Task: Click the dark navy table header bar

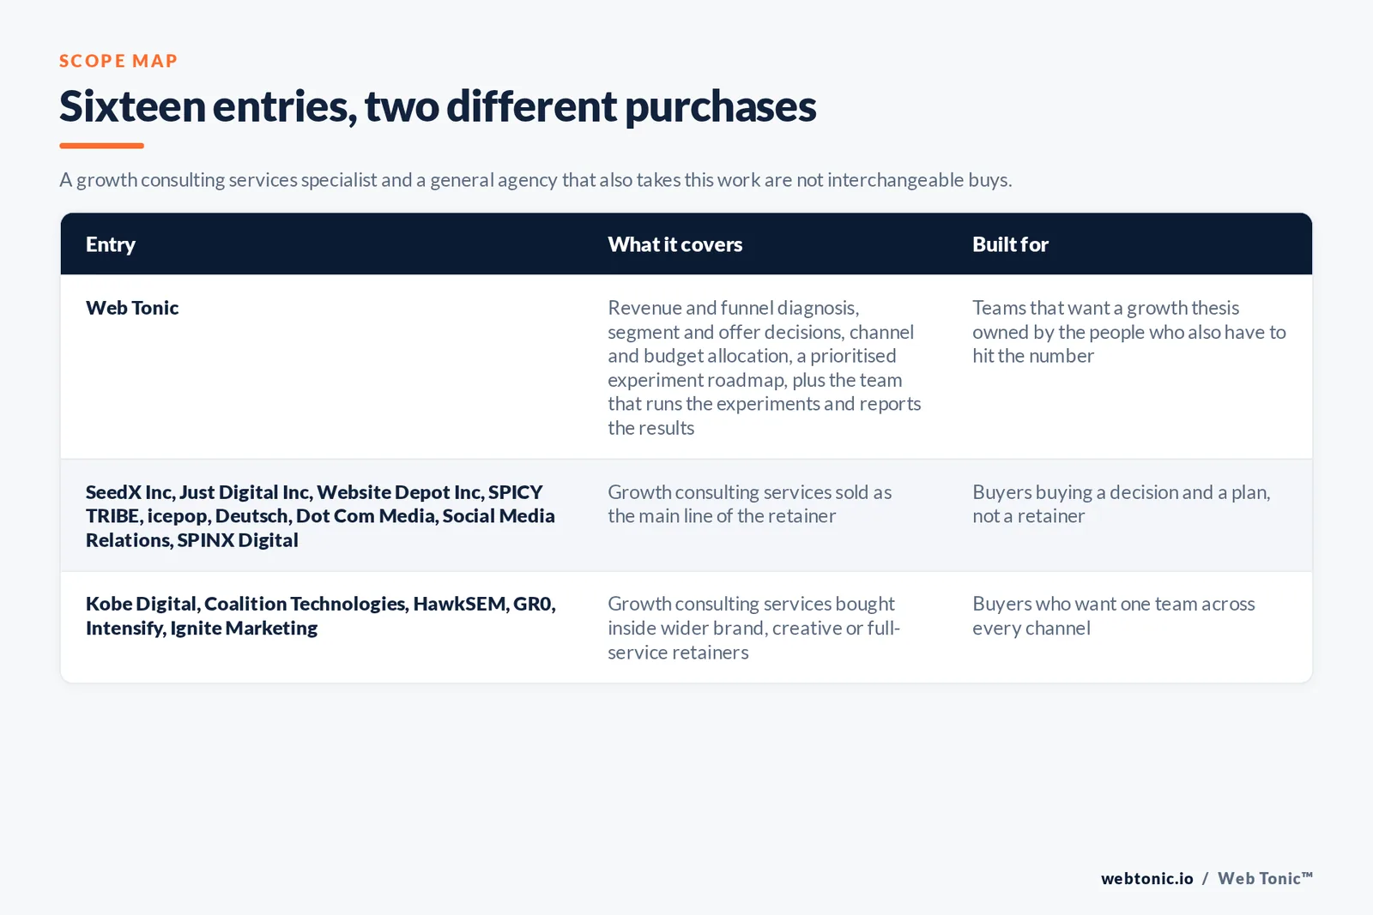Action: [686, 244]
